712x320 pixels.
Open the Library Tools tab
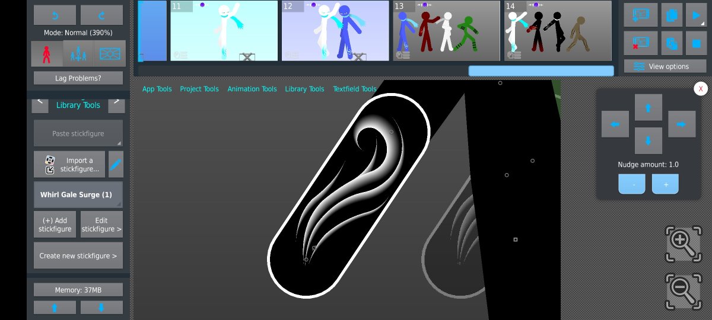[304, 89]
